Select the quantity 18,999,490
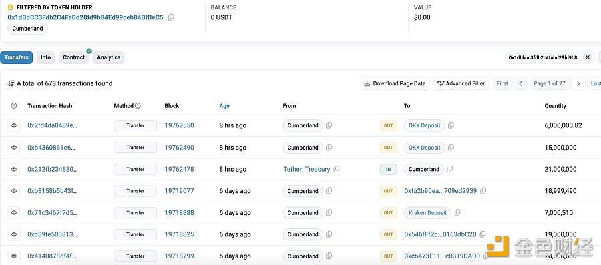601x265 pixels. (x=560, y=191)
